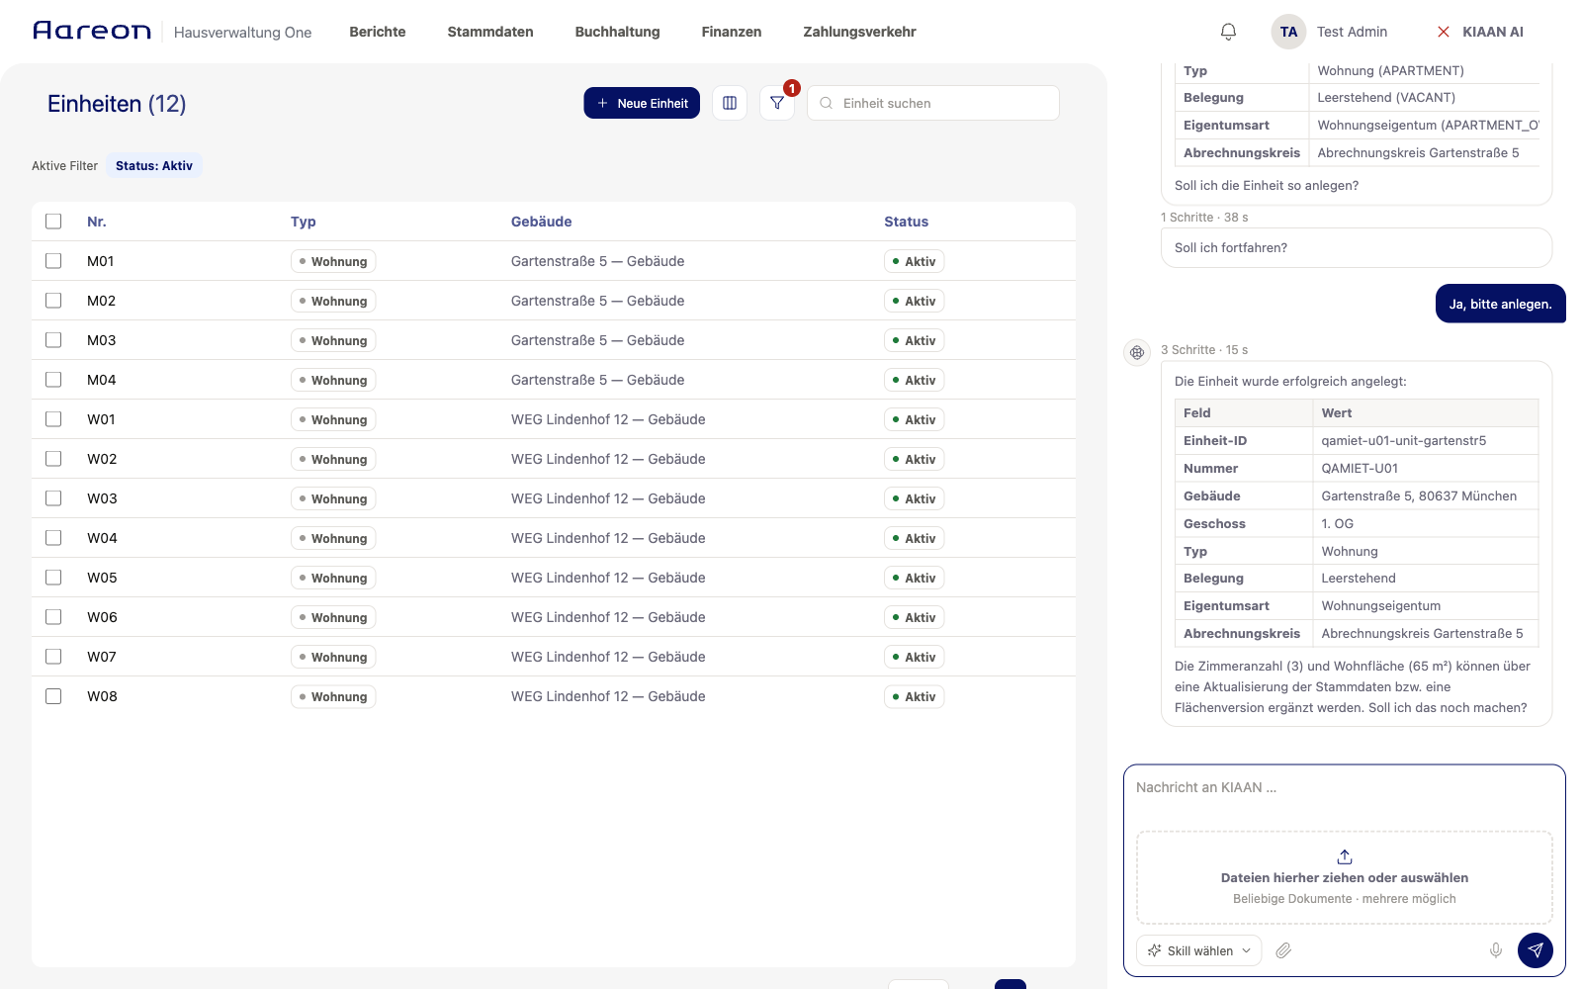The height and width of the screenshot is (989, 1582).
Task: Click the Einheit suchen search field
Action: 933,103
